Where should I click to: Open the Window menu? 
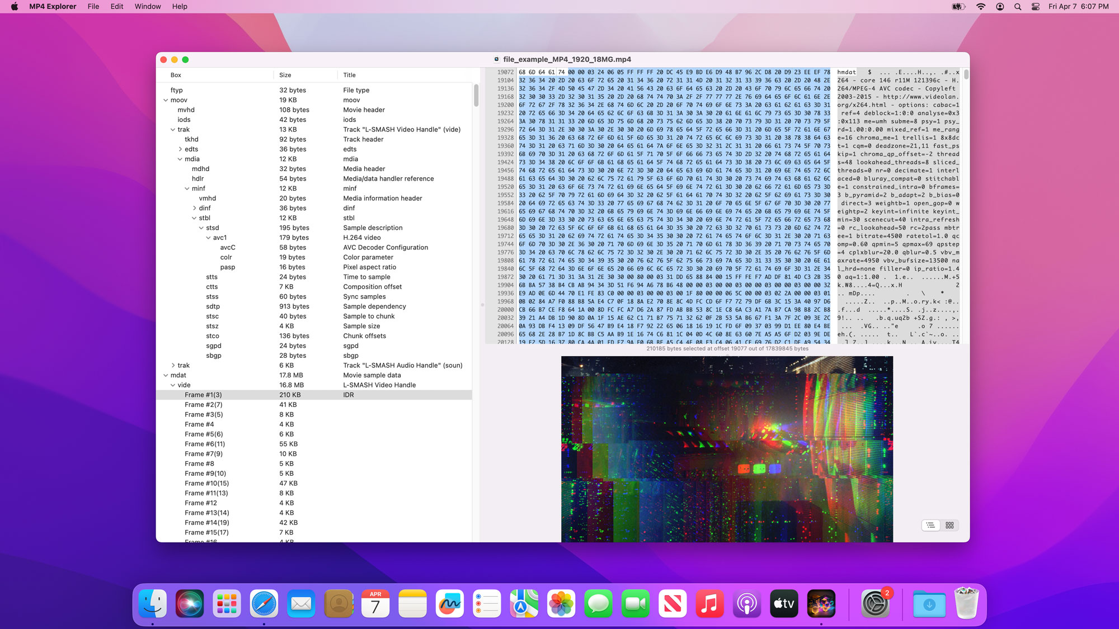148,7
